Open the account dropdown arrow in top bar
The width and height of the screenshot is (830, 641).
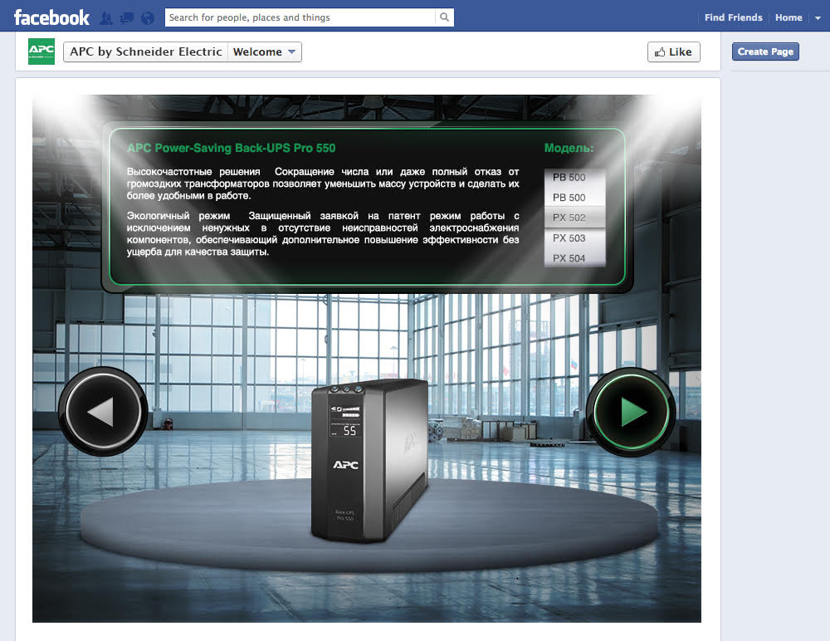point(818,18)
